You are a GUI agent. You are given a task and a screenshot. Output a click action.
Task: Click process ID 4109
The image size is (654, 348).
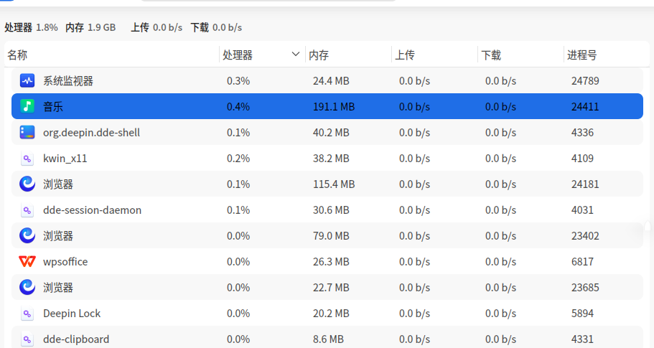[582, 159]
